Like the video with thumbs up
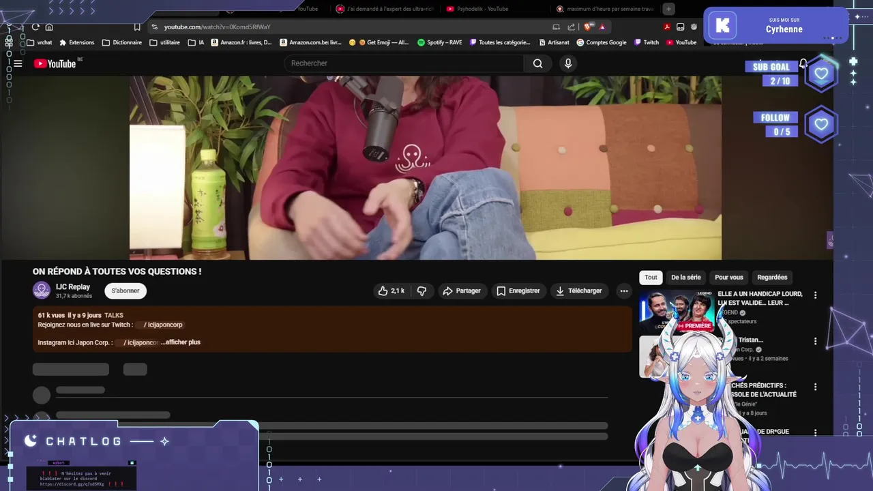 [x=391, y=291]
